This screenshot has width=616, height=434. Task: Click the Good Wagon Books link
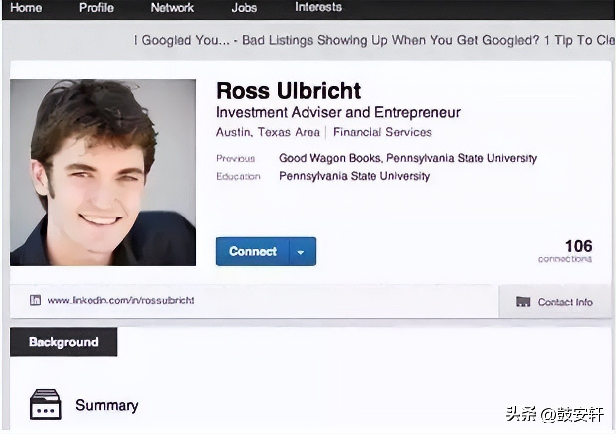330,158
